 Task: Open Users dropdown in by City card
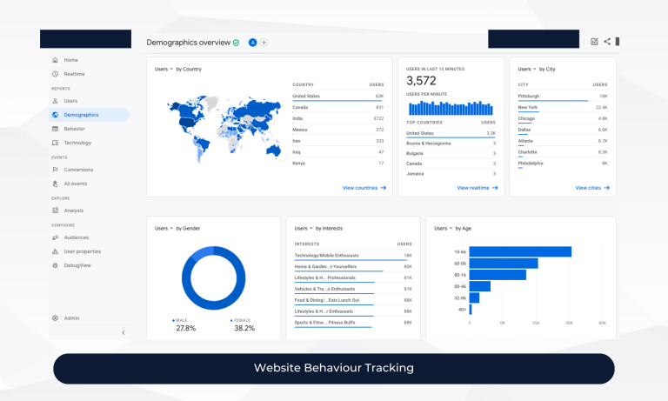[529, 69]
